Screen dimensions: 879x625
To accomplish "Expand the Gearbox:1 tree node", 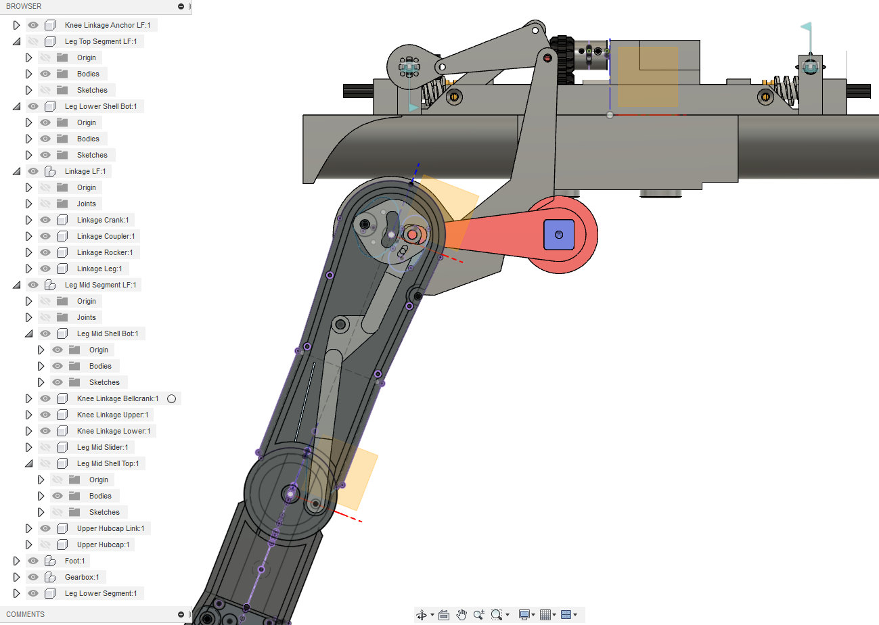I will pos(17,577).
